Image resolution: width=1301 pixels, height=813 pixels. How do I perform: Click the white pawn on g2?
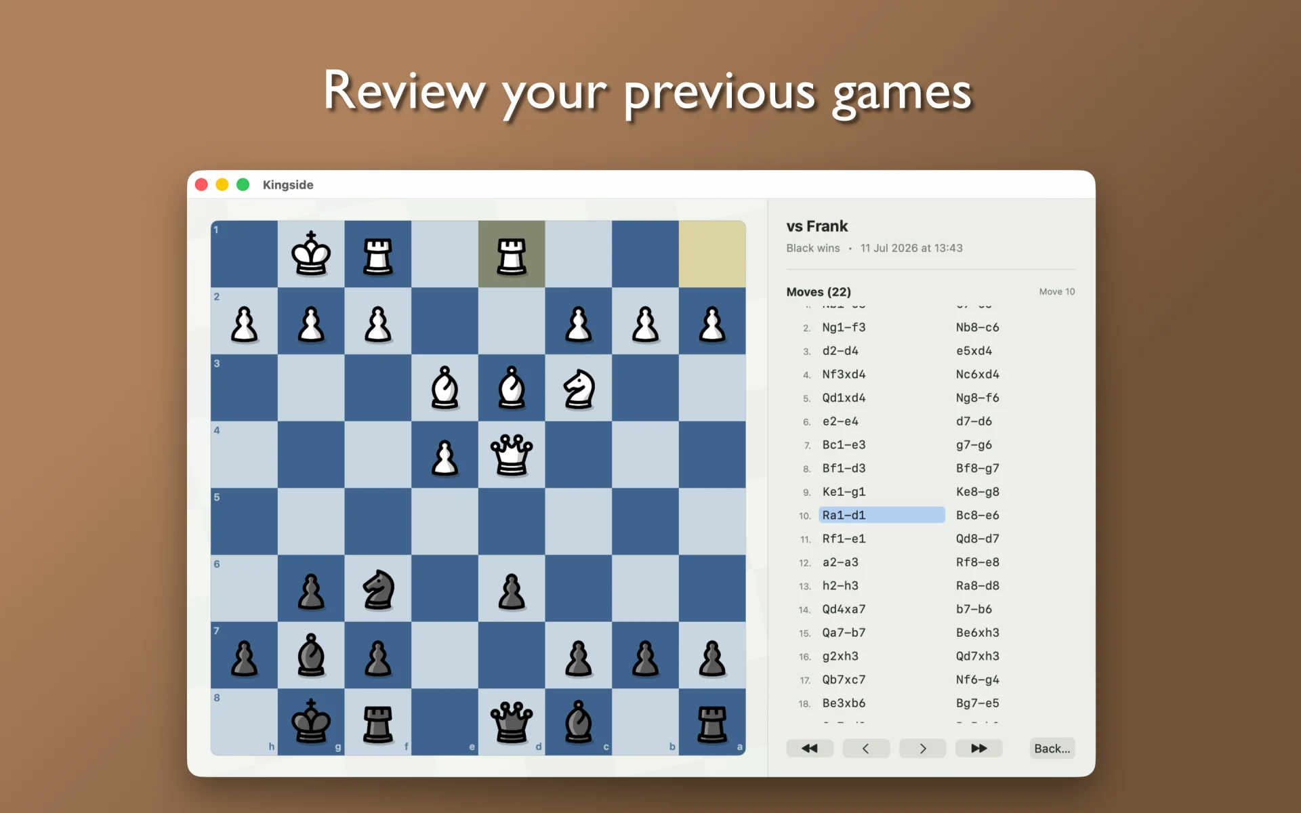pos(311,324)
